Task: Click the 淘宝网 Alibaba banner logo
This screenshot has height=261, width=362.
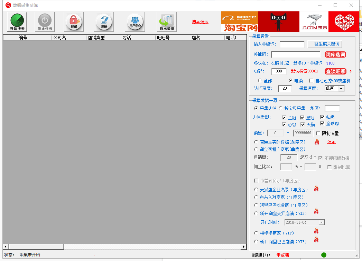Action: tap(239, 22)
